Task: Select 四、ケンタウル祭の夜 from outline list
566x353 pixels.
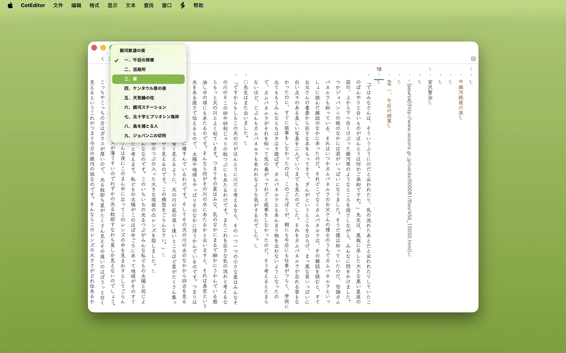Action: (145, 89)
